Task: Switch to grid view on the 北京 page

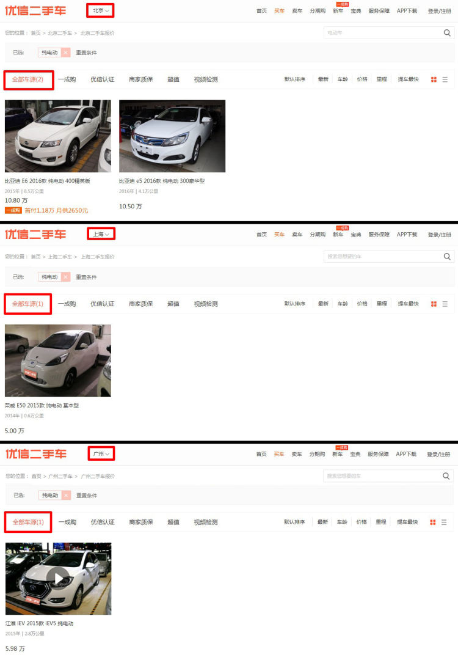Action: pyautogui.click(x=434, y=79)
